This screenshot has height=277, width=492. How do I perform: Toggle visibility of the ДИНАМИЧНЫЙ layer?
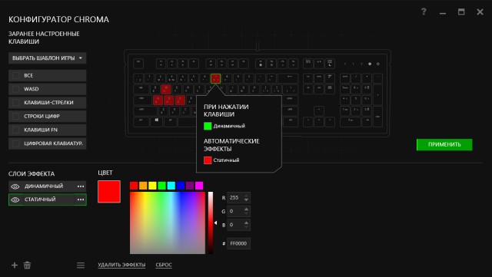(x=15, y=186)
